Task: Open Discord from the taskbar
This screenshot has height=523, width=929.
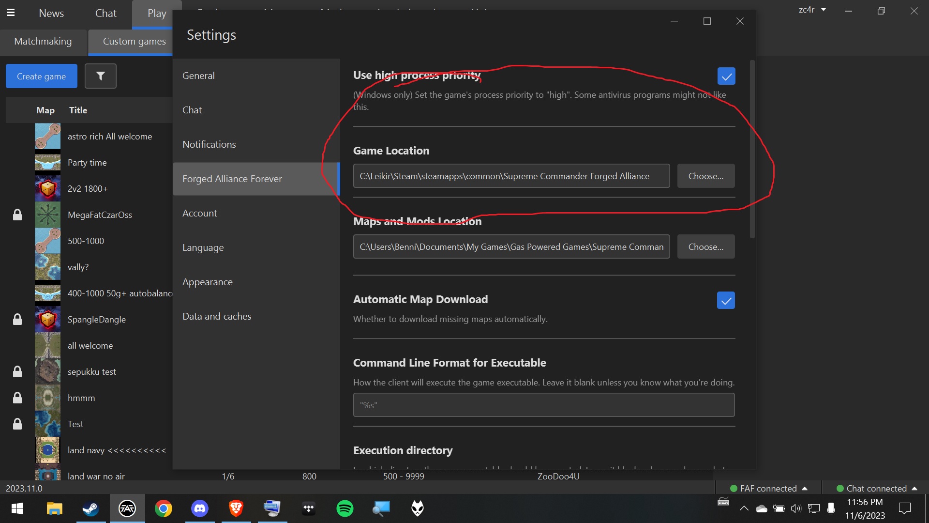Action: tap(200, 508)
